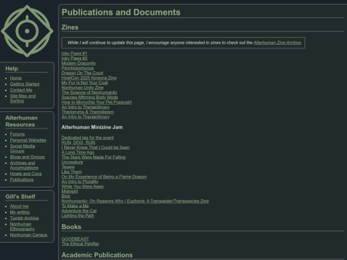
Task: Click the Books section heading
Action: [71, 227]
